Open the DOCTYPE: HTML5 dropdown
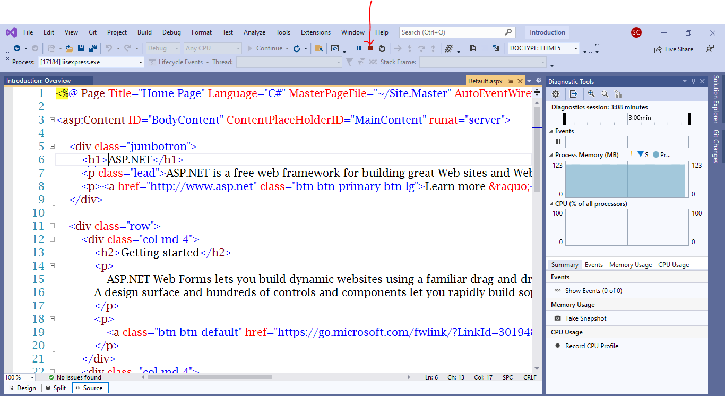Viewport: 725px width, 396px height. coord(576,48)
